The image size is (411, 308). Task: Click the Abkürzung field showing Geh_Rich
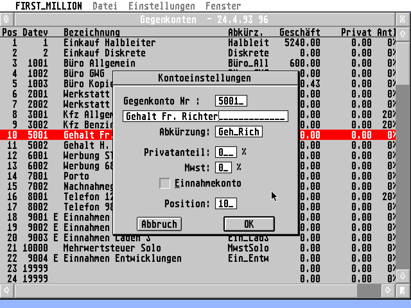(x=239, y=132)
